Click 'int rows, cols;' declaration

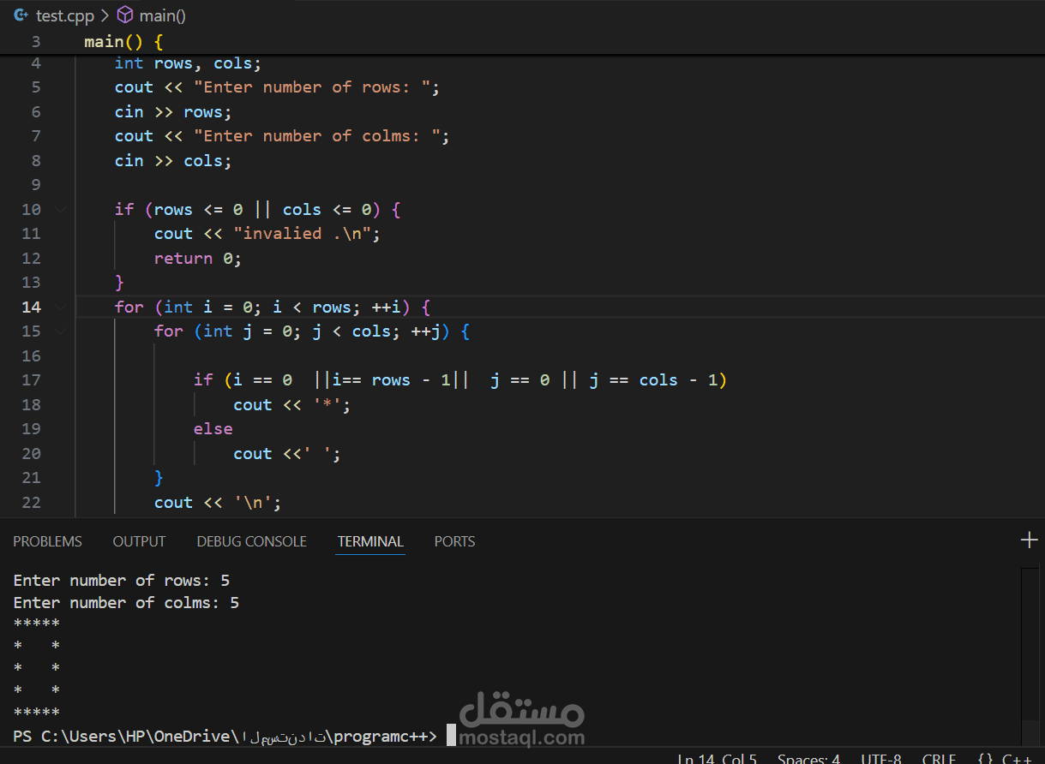tap(188, 63)
